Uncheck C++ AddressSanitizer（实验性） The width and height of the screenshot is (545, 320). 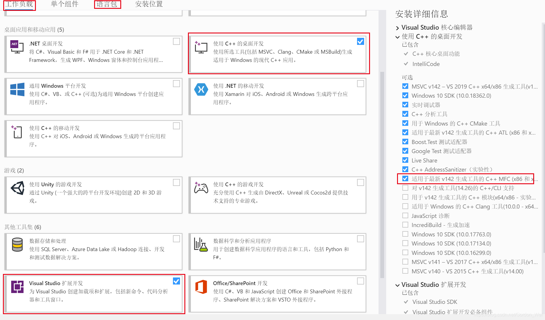click(x=405, y=170)
